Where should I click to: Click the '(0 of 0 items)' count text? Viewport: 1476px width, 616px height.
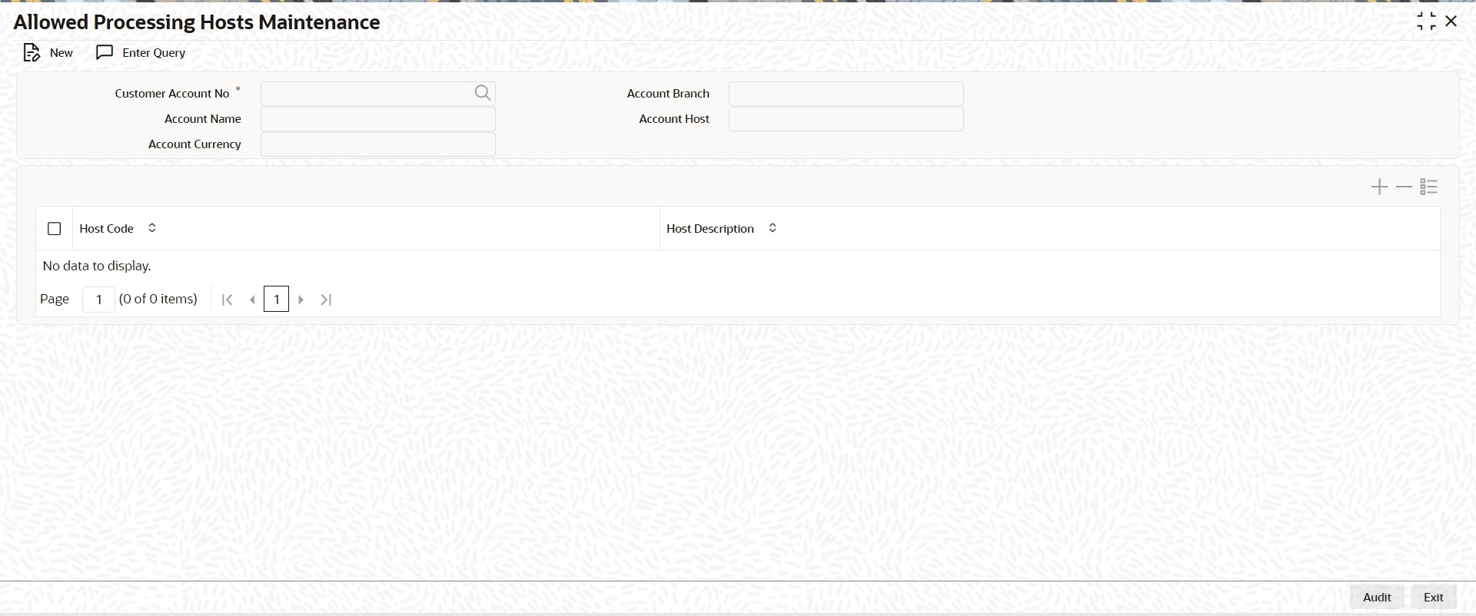(x=158, y=299)
